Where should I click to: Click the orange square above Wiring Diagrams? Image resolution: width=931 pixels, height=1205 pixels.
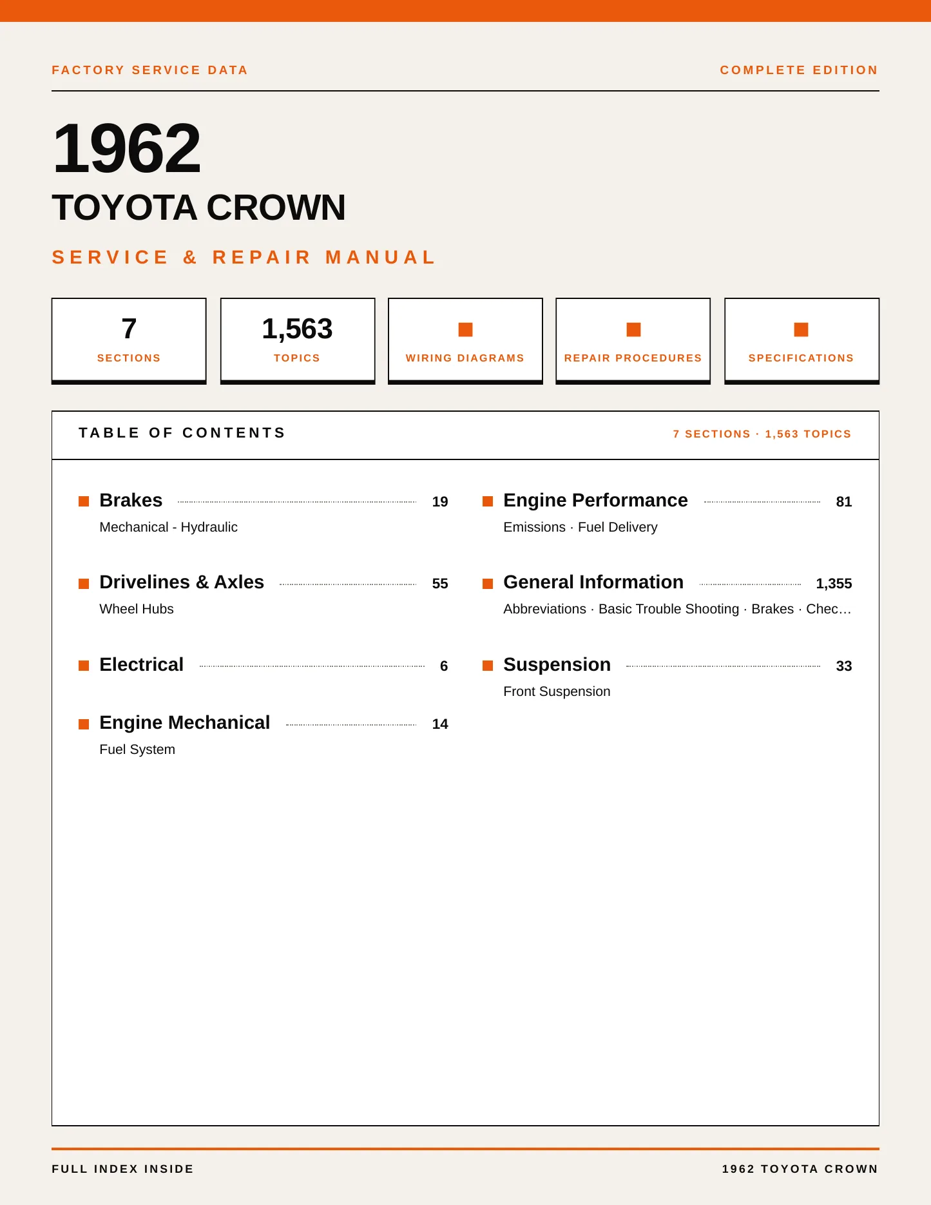(x=465, y=329)
